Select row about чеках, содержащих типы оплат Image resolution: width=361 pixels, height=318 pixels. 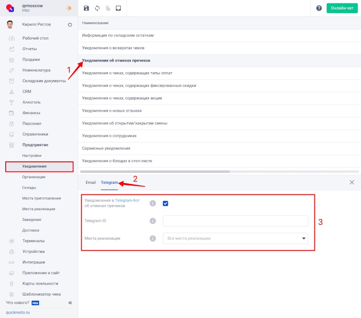tap(220, 73)
